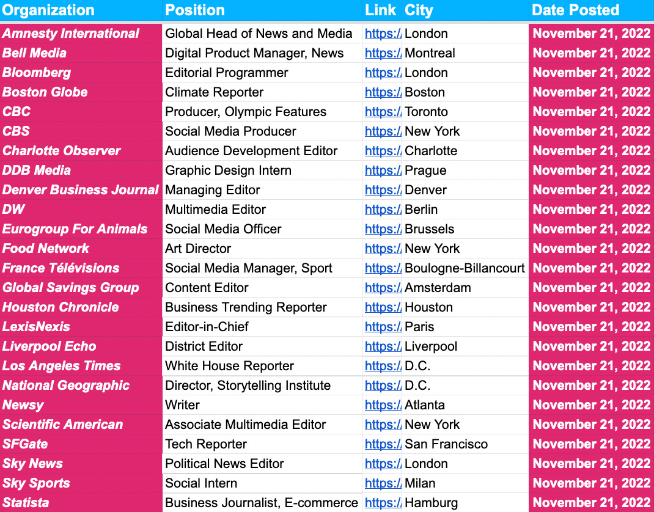Open the CBC Olympic Features link
The image size is (654, 512).
(383, 112)
